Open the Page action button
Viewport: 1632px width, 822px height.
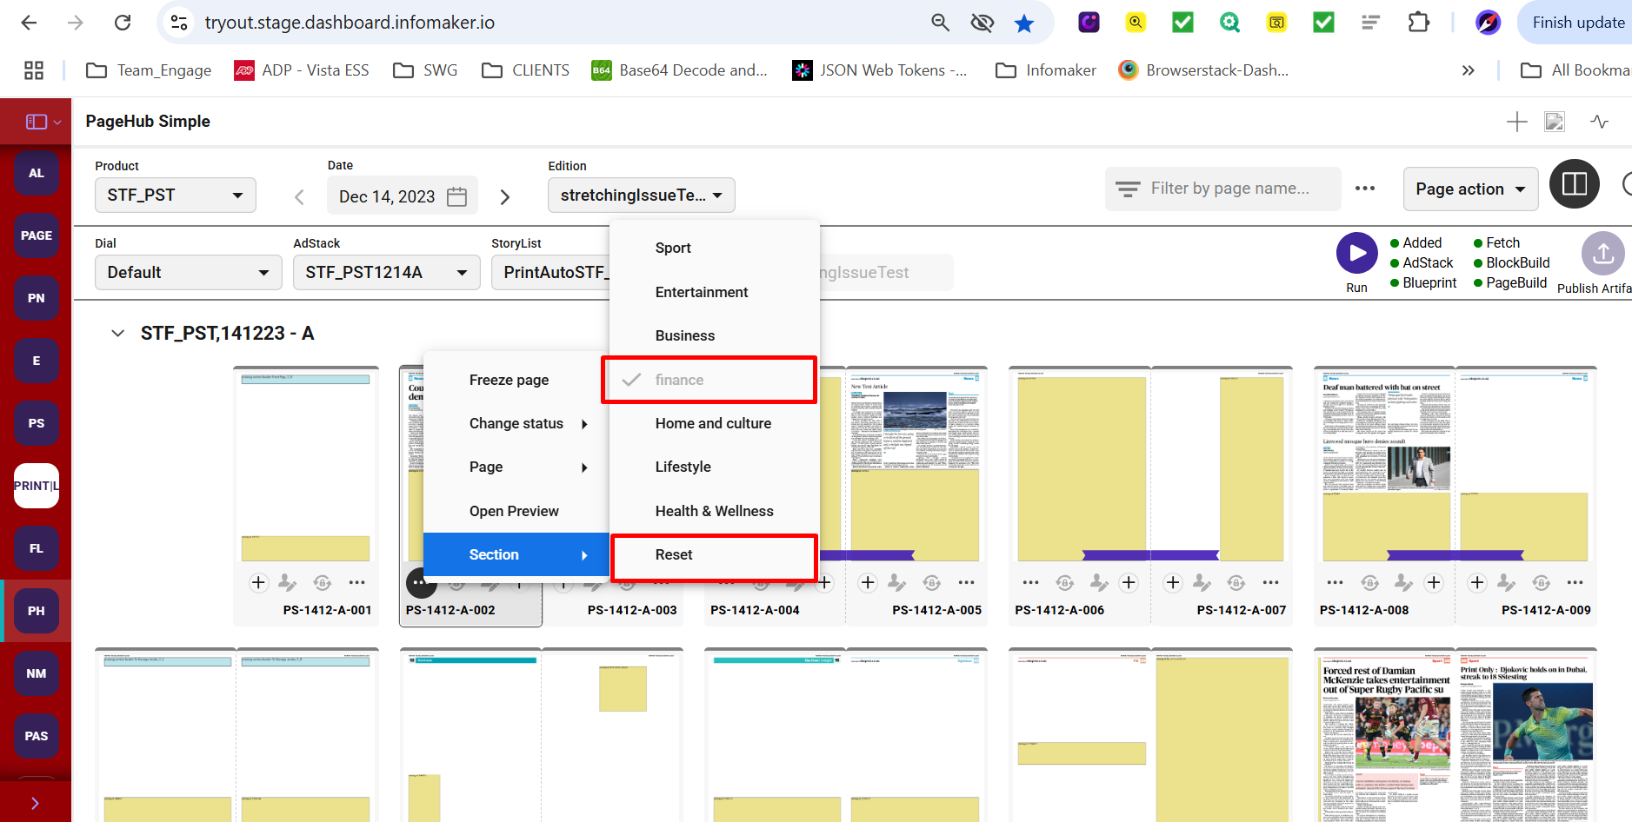(1469, 189)
